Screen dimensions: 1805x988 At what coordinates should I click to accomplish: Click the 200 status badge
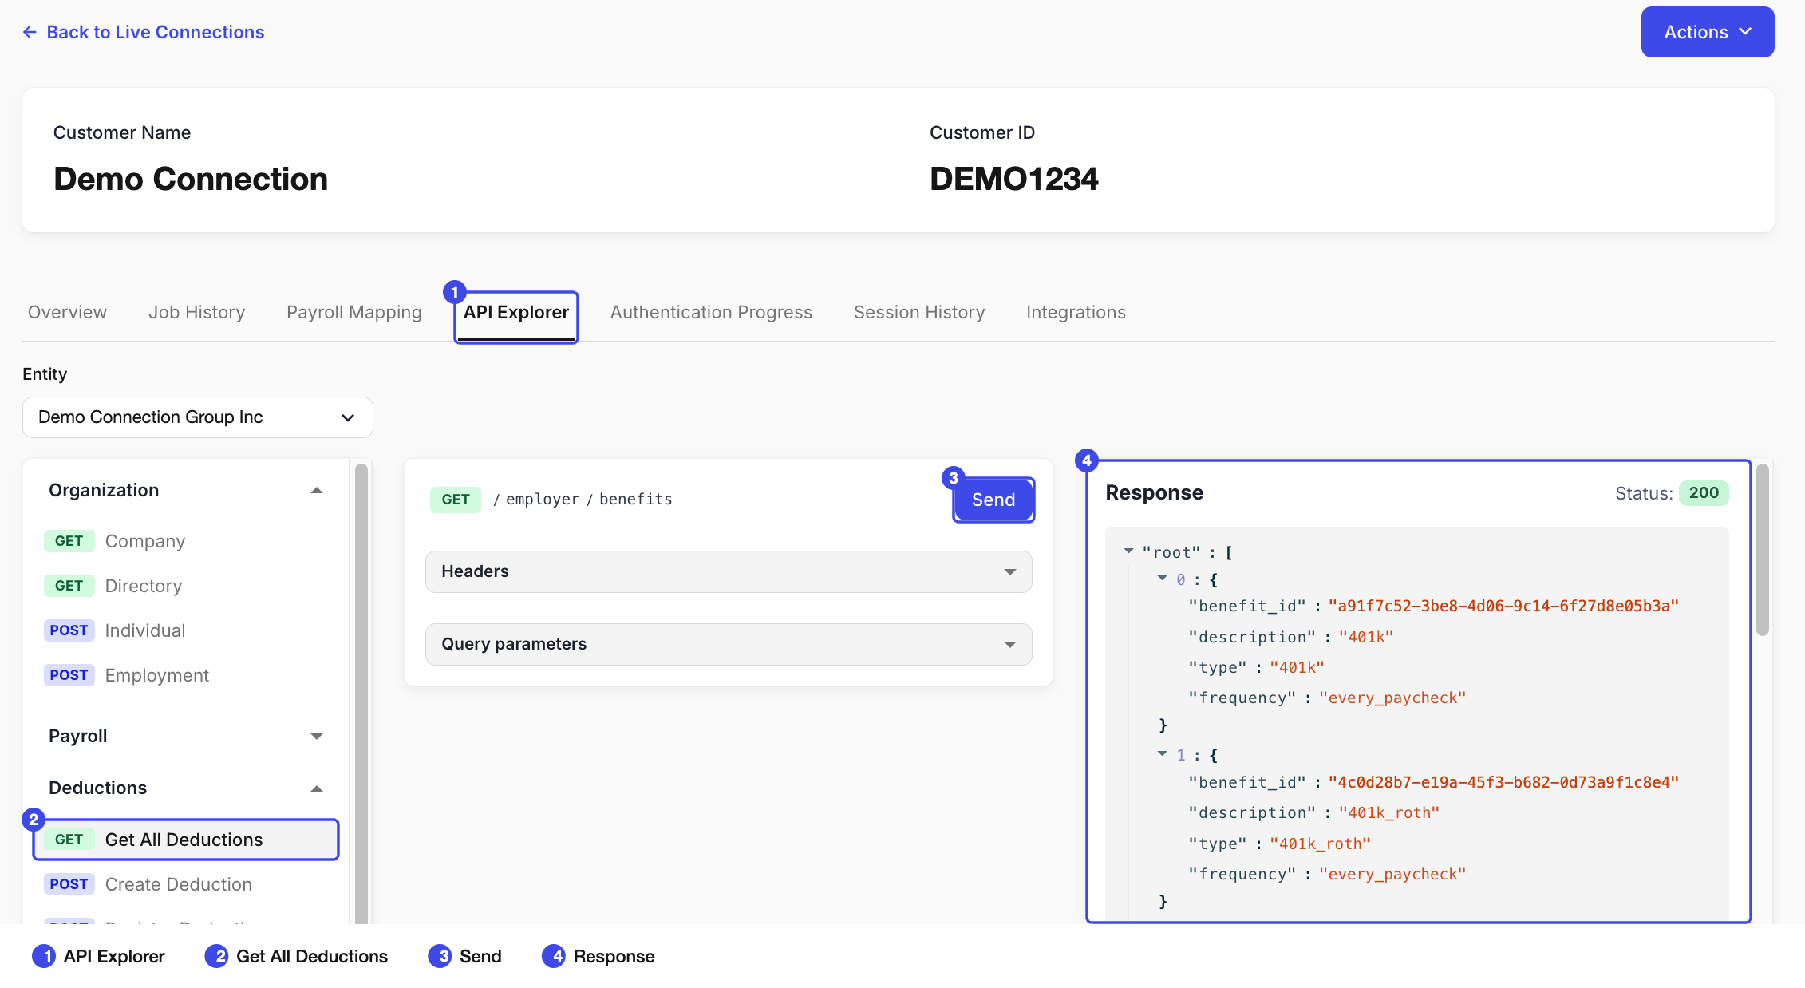pos(1704,492)
